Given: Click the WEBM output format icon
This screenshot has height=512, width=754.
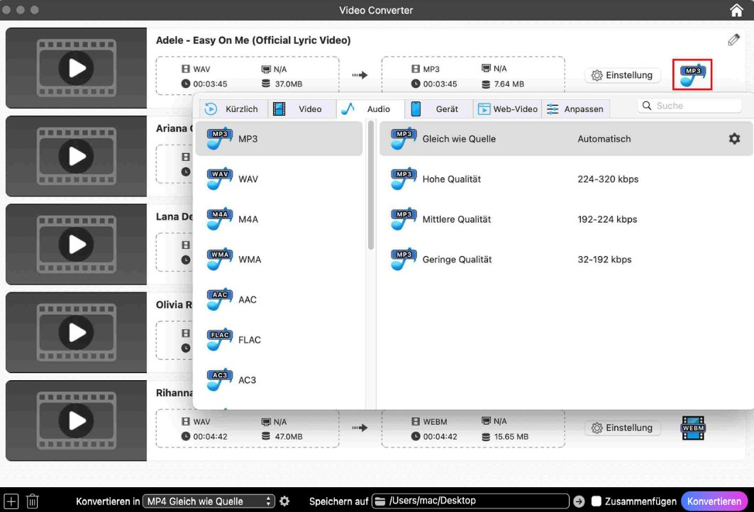Looking at the screenshot, I should coord(692,428).
